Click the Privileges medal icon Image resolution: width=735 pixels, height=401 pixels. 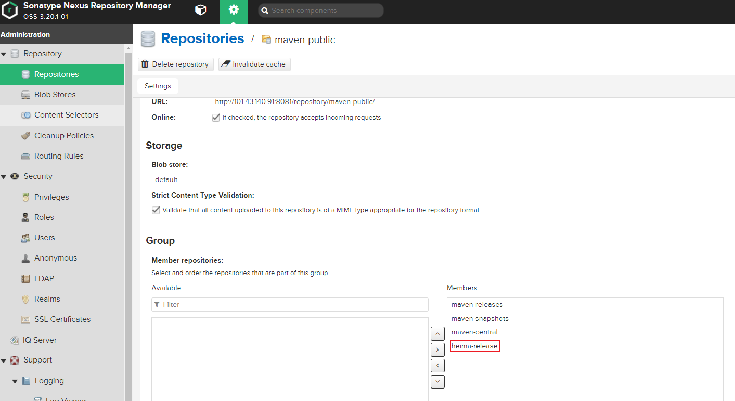[25, 197]
